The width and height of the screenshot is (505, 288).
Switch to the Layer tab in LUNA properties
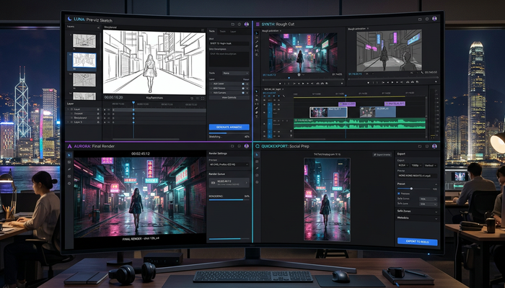[x=233, y=32]
